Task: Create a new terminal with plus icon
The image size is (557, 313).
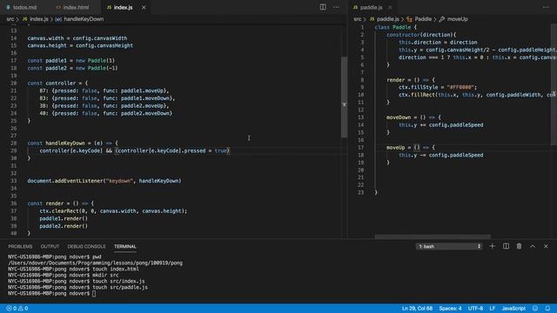Action: pos(493,246)
